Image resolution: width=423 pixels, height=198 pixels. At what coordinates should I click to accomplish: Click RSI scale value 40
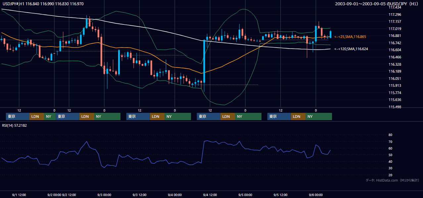click(x=390, y=161)
